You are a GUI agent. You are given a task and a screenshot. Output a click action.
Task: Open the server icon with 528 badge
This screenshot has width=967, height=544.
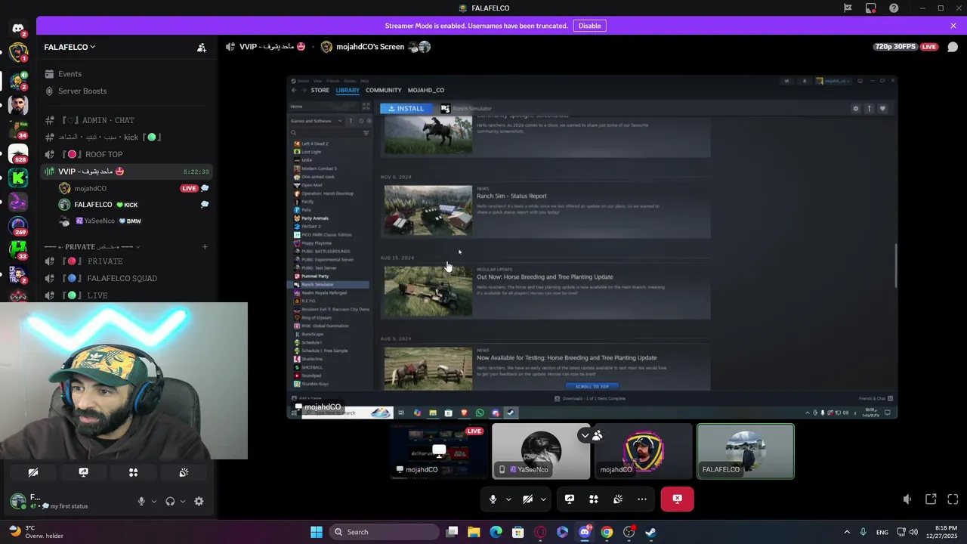click(18, 153)
